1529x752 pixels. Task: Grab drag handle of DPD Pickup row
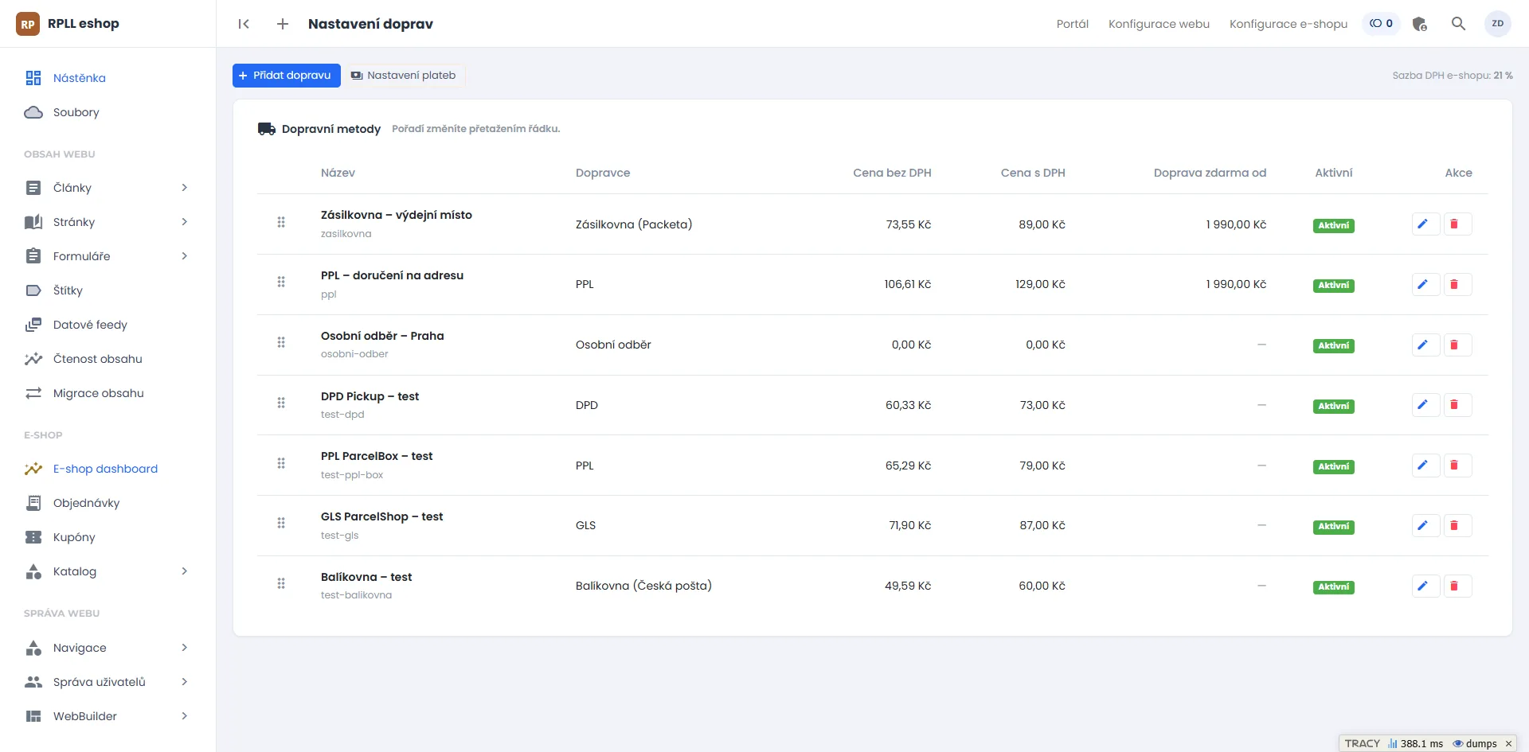pyautogui.click(x=281, y=403)
